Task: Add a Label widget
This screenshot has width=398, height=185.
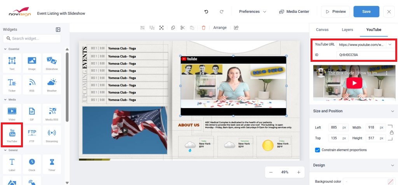Action: coord(12,164)
